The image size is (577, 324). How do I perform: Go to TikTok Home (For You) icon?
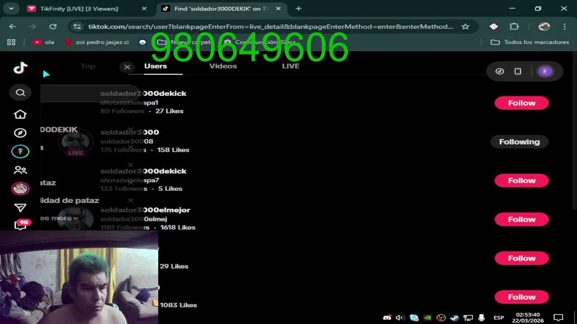tap(20, 114)
